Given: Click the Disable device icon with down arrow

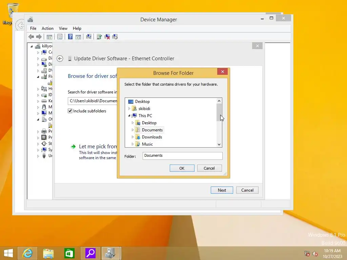Looking at the screenshot, I should (115, 37).
